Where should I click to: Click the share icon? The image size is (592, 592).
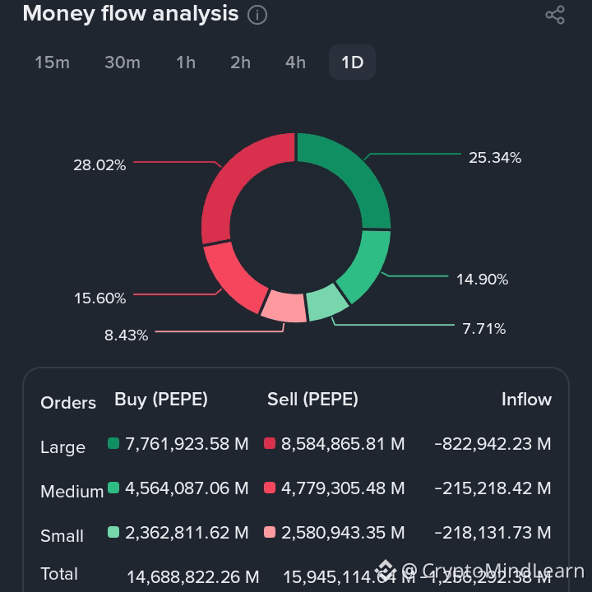point(555,15)
